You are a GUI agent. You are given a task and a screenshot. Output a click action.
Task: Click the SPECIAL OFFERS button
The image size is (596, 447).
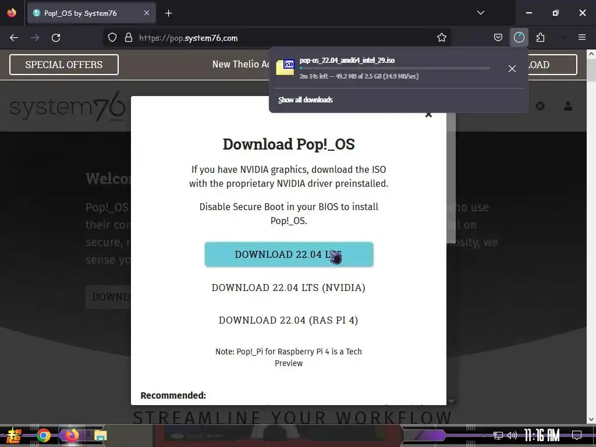coord(64,65)
